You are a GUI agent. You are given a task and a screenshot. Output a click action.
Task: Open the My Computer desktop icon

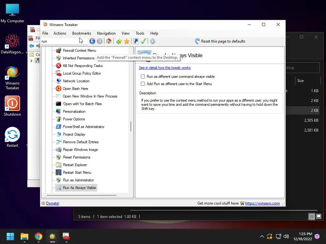point(12,13)
